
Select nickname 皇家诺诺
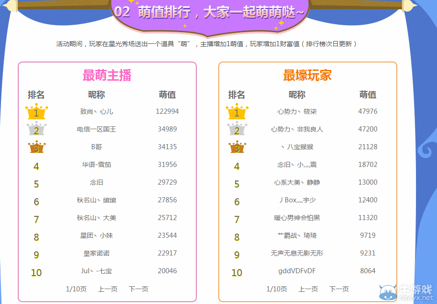[96, 253]
